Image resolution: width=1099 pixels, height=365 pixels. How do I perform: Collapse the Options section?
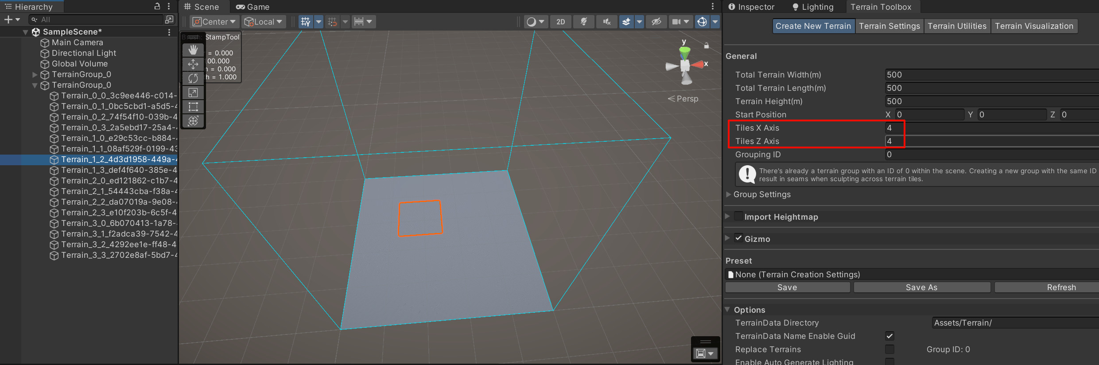(728, 309)
